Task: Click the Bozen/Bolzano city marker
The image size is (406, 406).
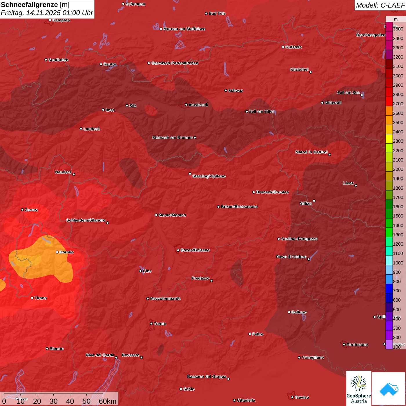Action: click(178, 250)
